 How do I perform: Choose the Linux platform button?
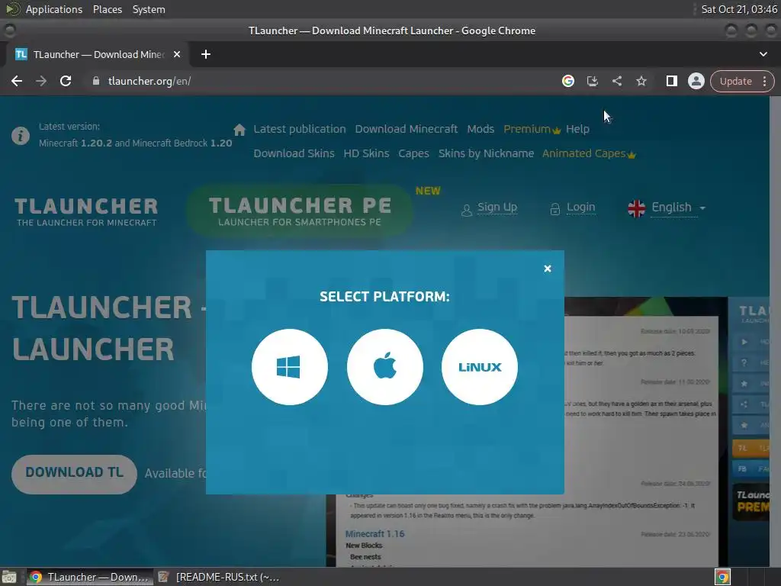[x=480, y=367]
